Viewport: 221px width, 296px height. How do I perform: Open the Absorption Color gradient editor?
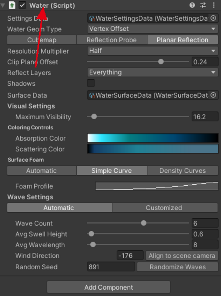[153, 138]
